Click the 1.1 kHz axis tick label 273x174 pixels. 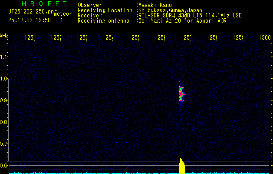[x=4, y=57]
